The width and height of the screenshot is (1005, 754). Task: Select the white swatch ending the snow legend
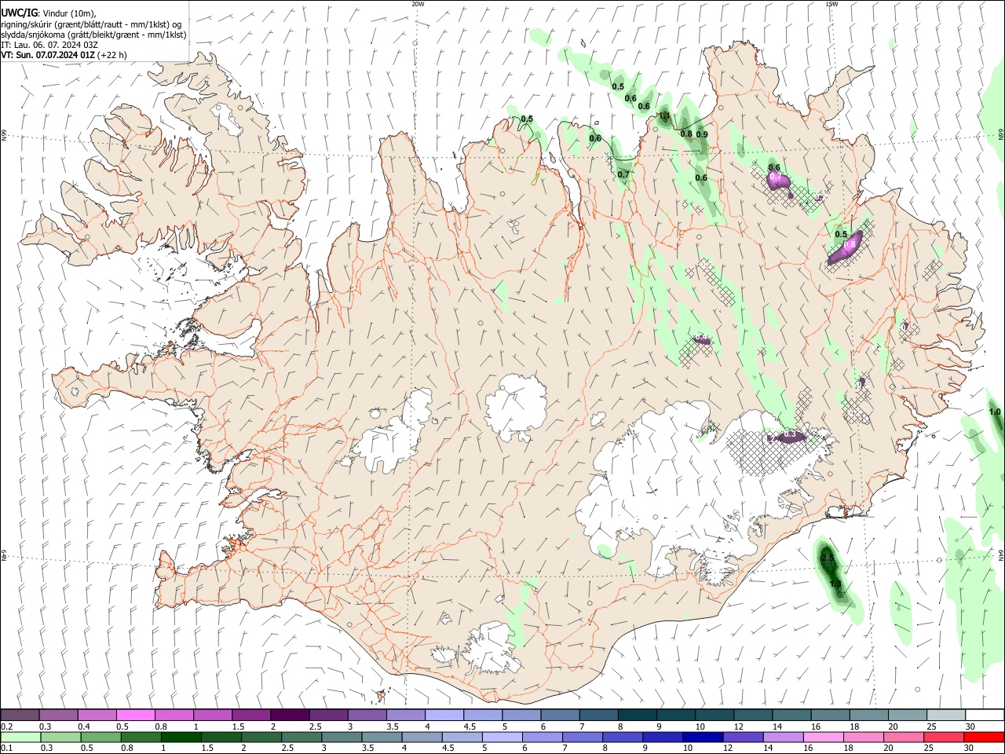tap(985, 715)
